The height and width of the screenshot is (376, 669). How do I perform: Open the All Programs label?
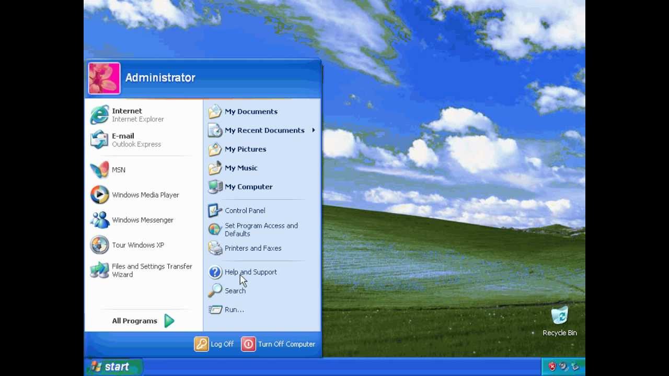coord(134,321)
